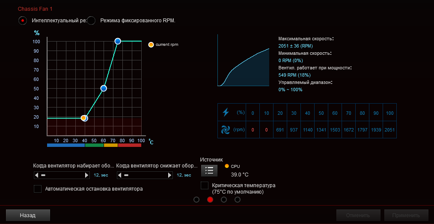434x224 pixels.
Task: Click the fan speed-up time slider handle
Action: click(x=43, y=175)
